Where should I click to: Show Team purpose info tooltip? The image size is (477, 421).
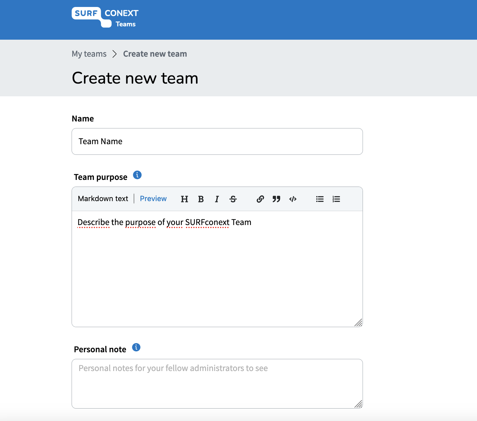pyautogui.click(x=137, y=175)
